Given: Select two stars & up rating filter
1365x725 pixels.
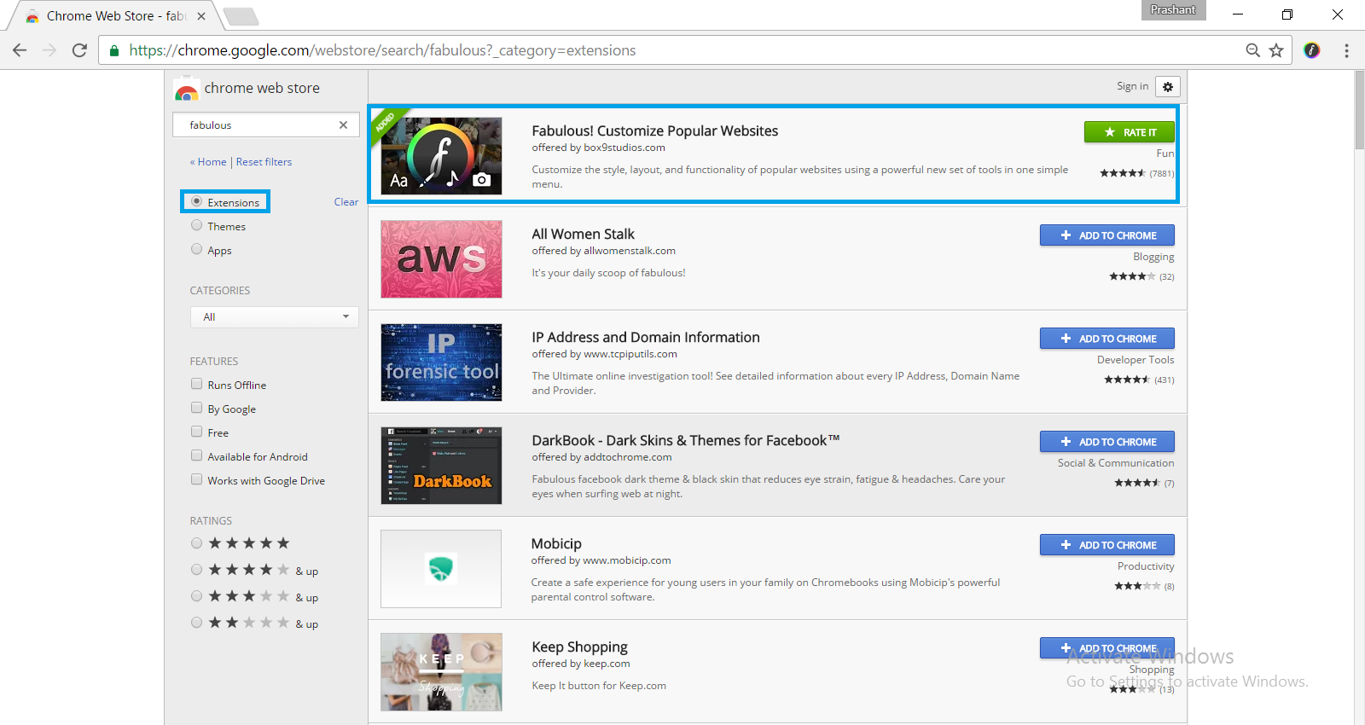Looking at the screenshot, I should (x=197, y=623).
